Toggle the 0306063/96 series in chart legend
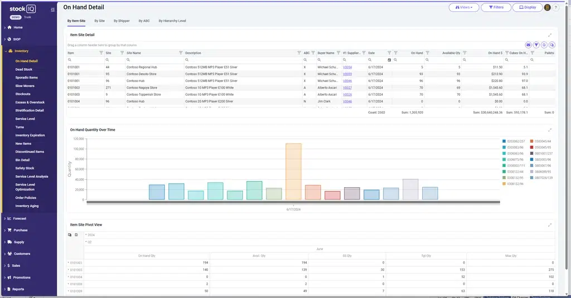Screen dimensions: 571x298 (x=513, y=154)
